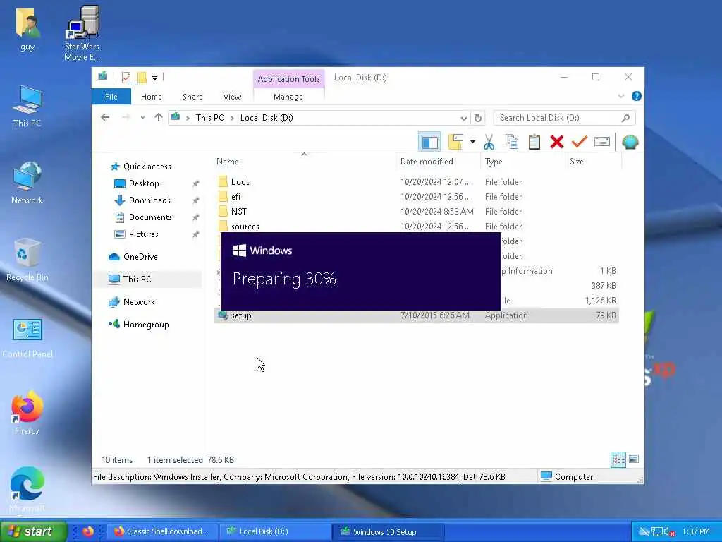Open the recent locations dropdown
This screenshot has height=542, width=722.
(142, 118)
